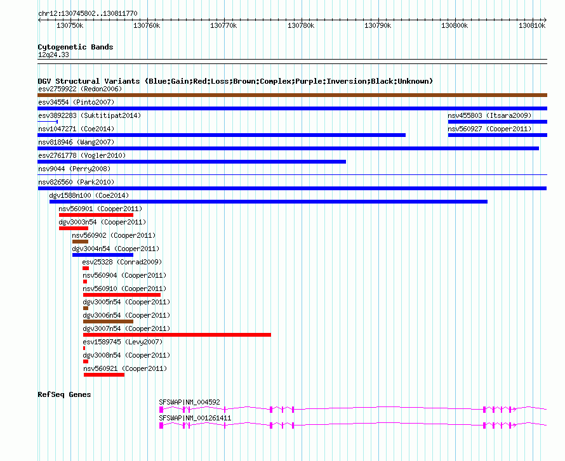Screen dimensions: 565x461
Task: Open nsv560901 (Cooper2011) loss variant
Action: pos(100,209)
